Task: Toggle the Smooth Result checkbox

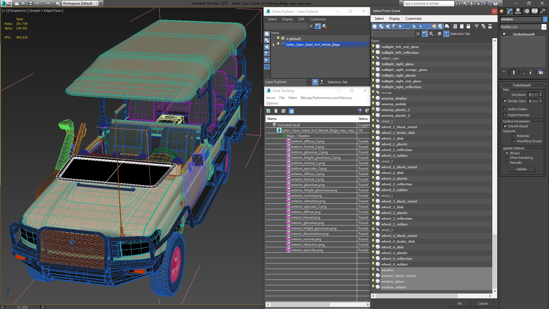Action: point(505,126)
